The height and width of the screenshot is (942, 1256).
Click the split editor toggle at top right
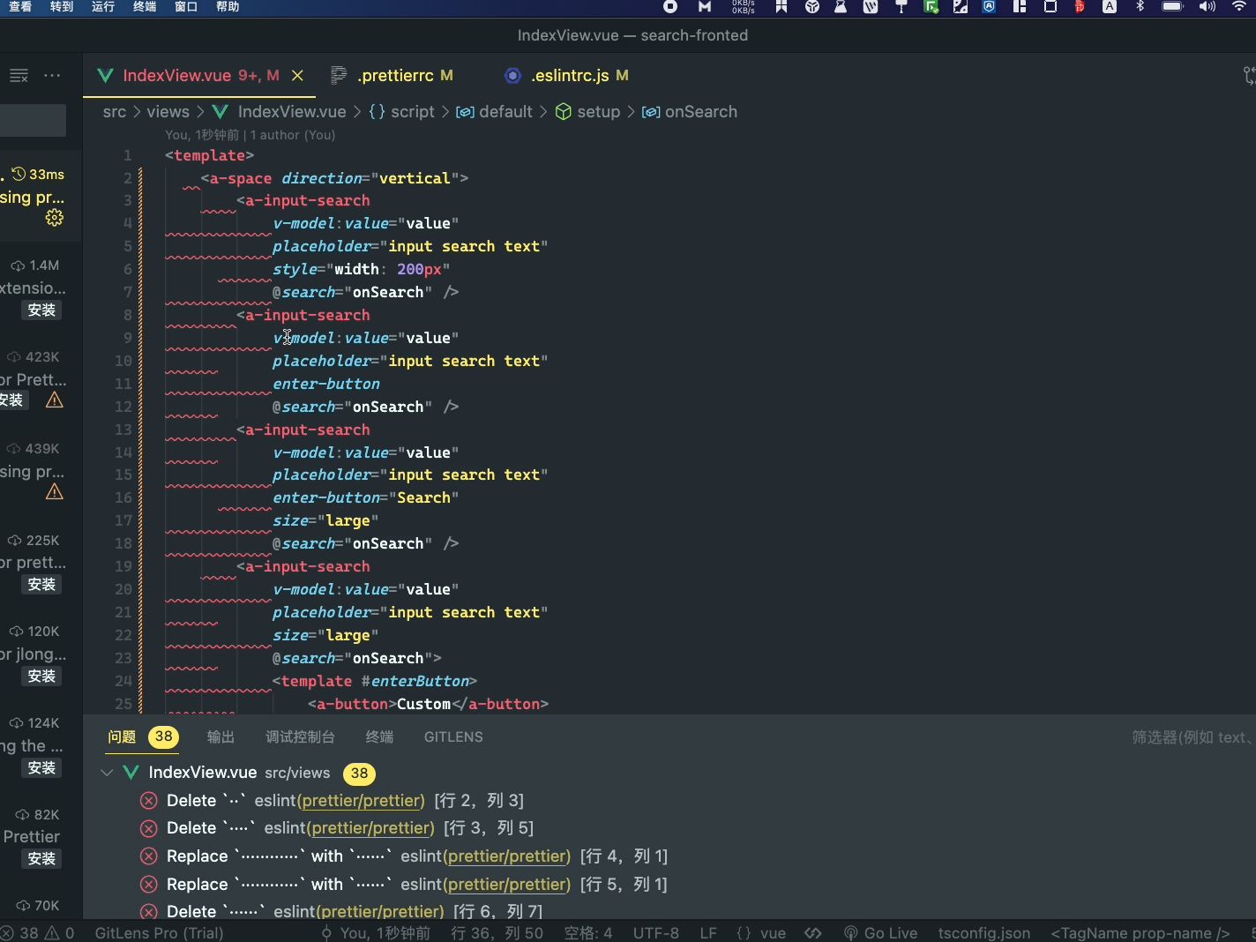click(x=1248, y=75)
